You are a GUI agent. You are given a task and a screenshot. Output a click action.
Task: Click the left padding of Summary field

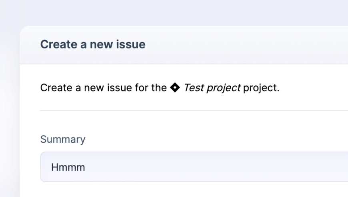(46, 167)
